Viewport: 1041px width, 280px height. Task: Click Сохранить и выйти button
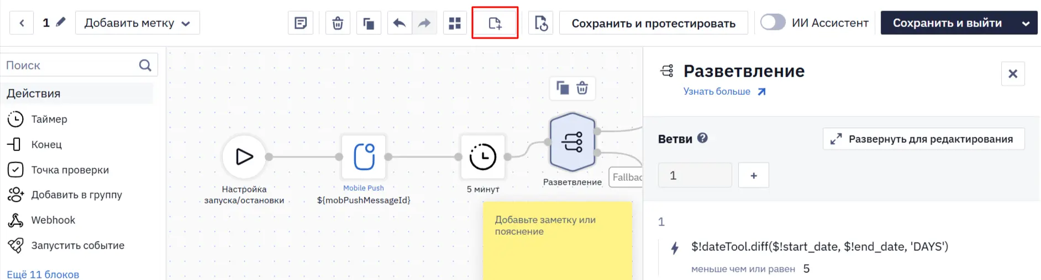click(947, 23)
